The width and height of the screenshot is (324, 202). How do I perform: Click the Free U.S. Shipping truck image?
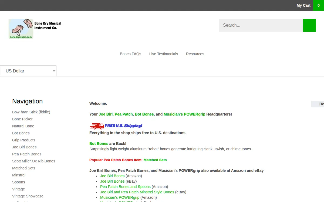tap(116, 126)
